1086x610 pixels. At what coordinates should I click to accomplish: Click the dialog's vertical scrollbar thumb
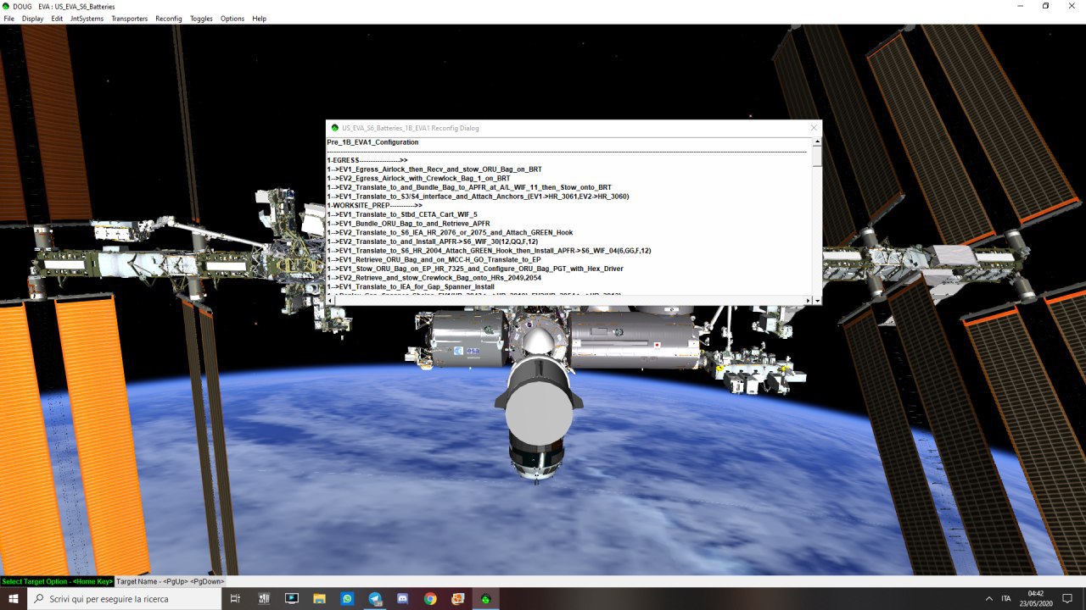[817, 156]
